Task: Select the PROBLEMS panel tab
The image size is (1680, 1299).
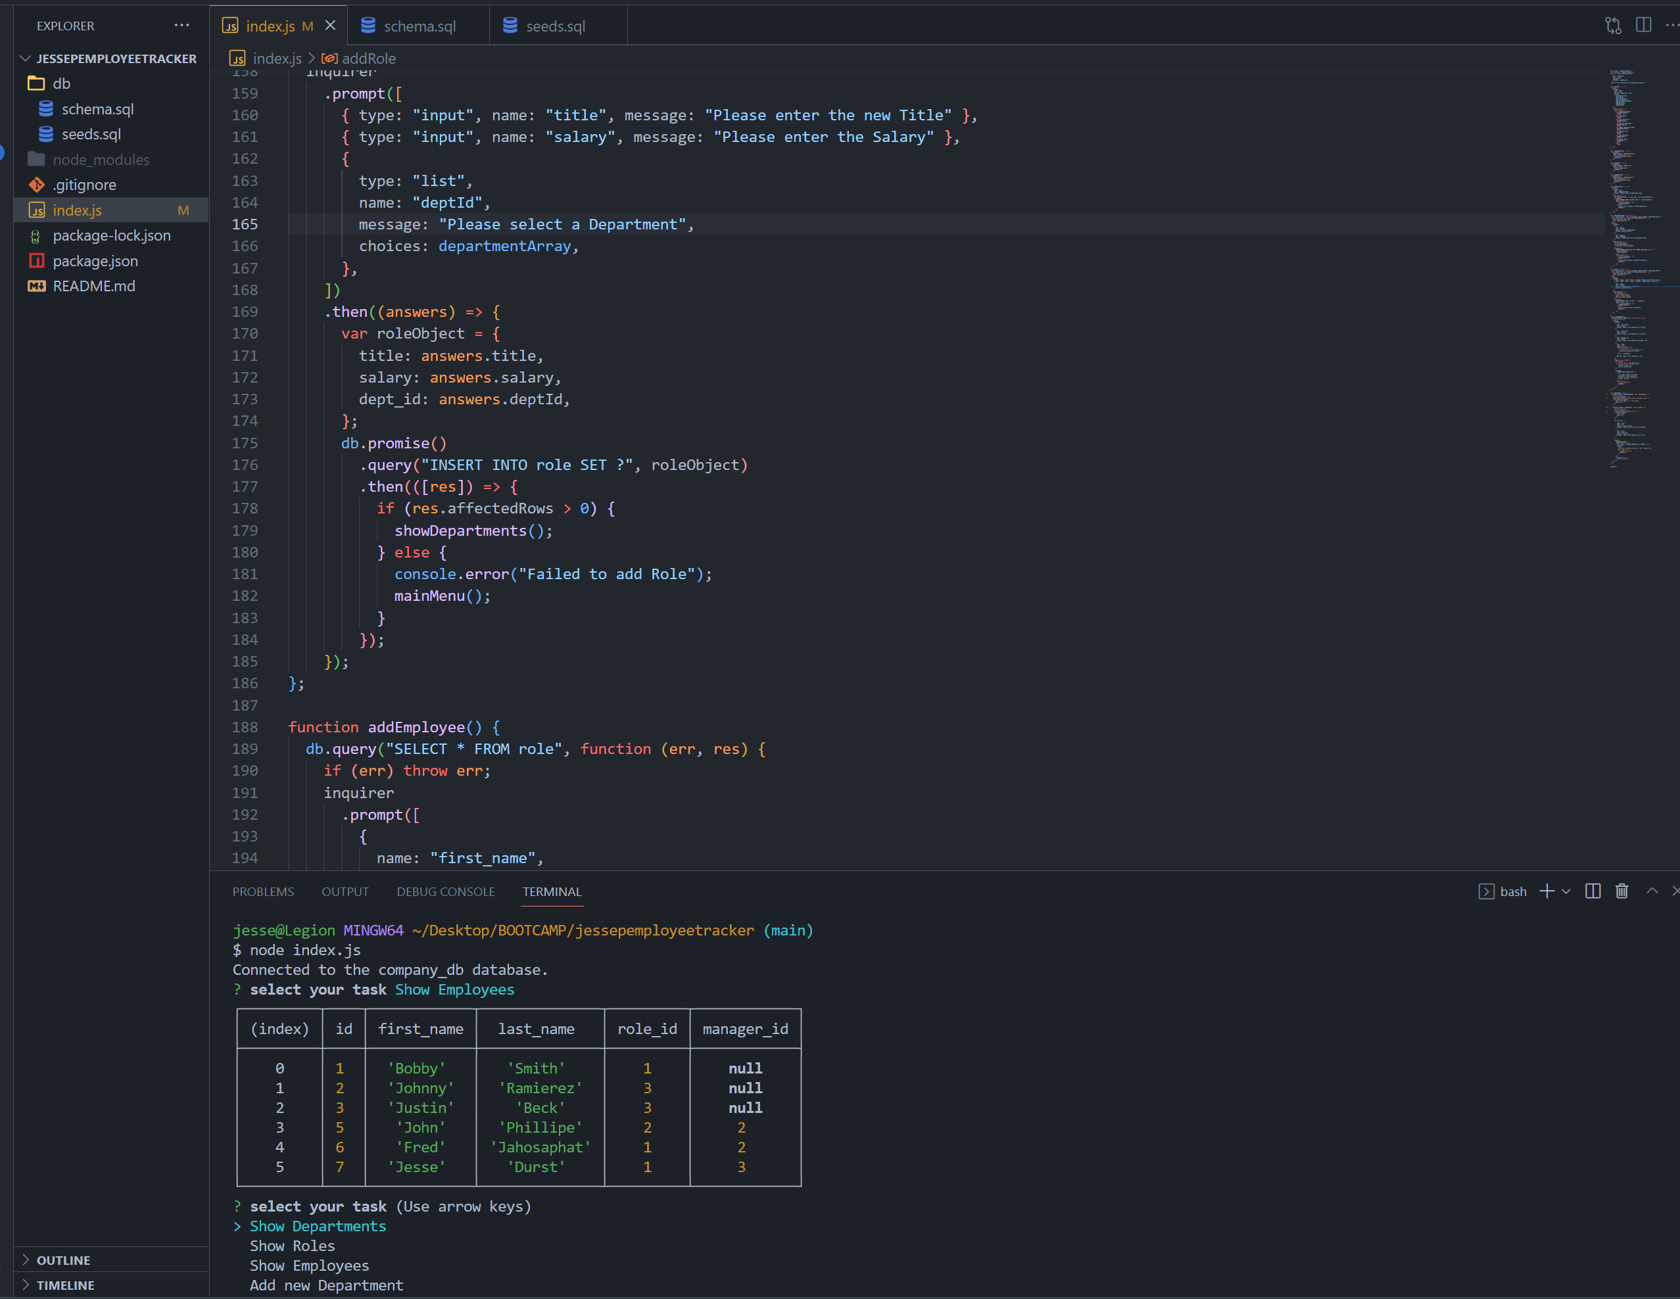Action: click(263, 891)
